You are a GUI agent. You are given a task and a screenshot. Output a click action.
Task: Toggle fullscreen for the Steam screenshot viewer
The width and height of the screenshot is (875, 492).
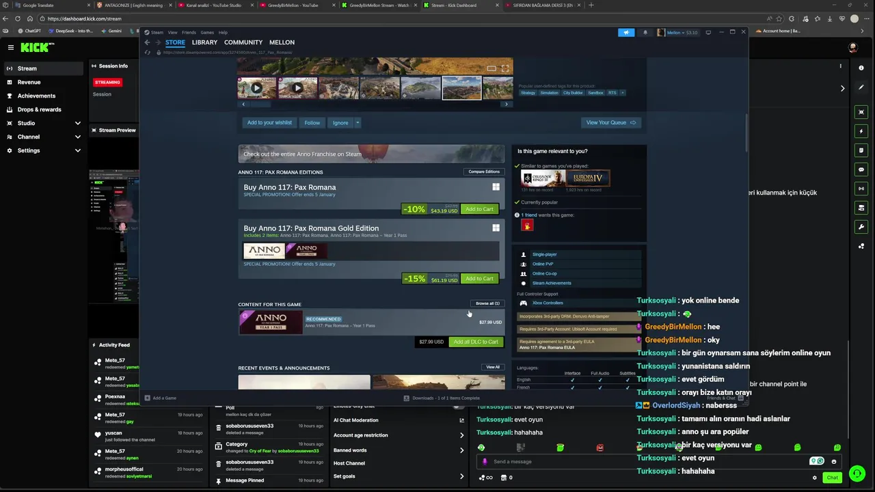pos(505,68)
